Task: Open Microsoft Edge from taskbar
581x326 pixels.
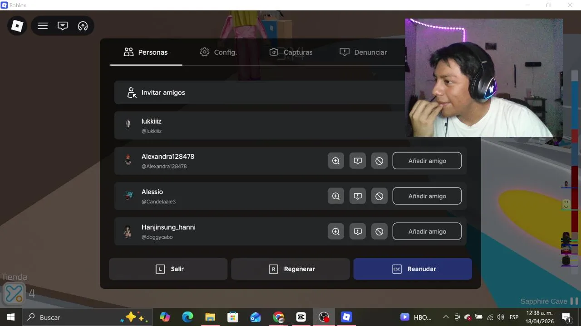Action: [187, 317]
